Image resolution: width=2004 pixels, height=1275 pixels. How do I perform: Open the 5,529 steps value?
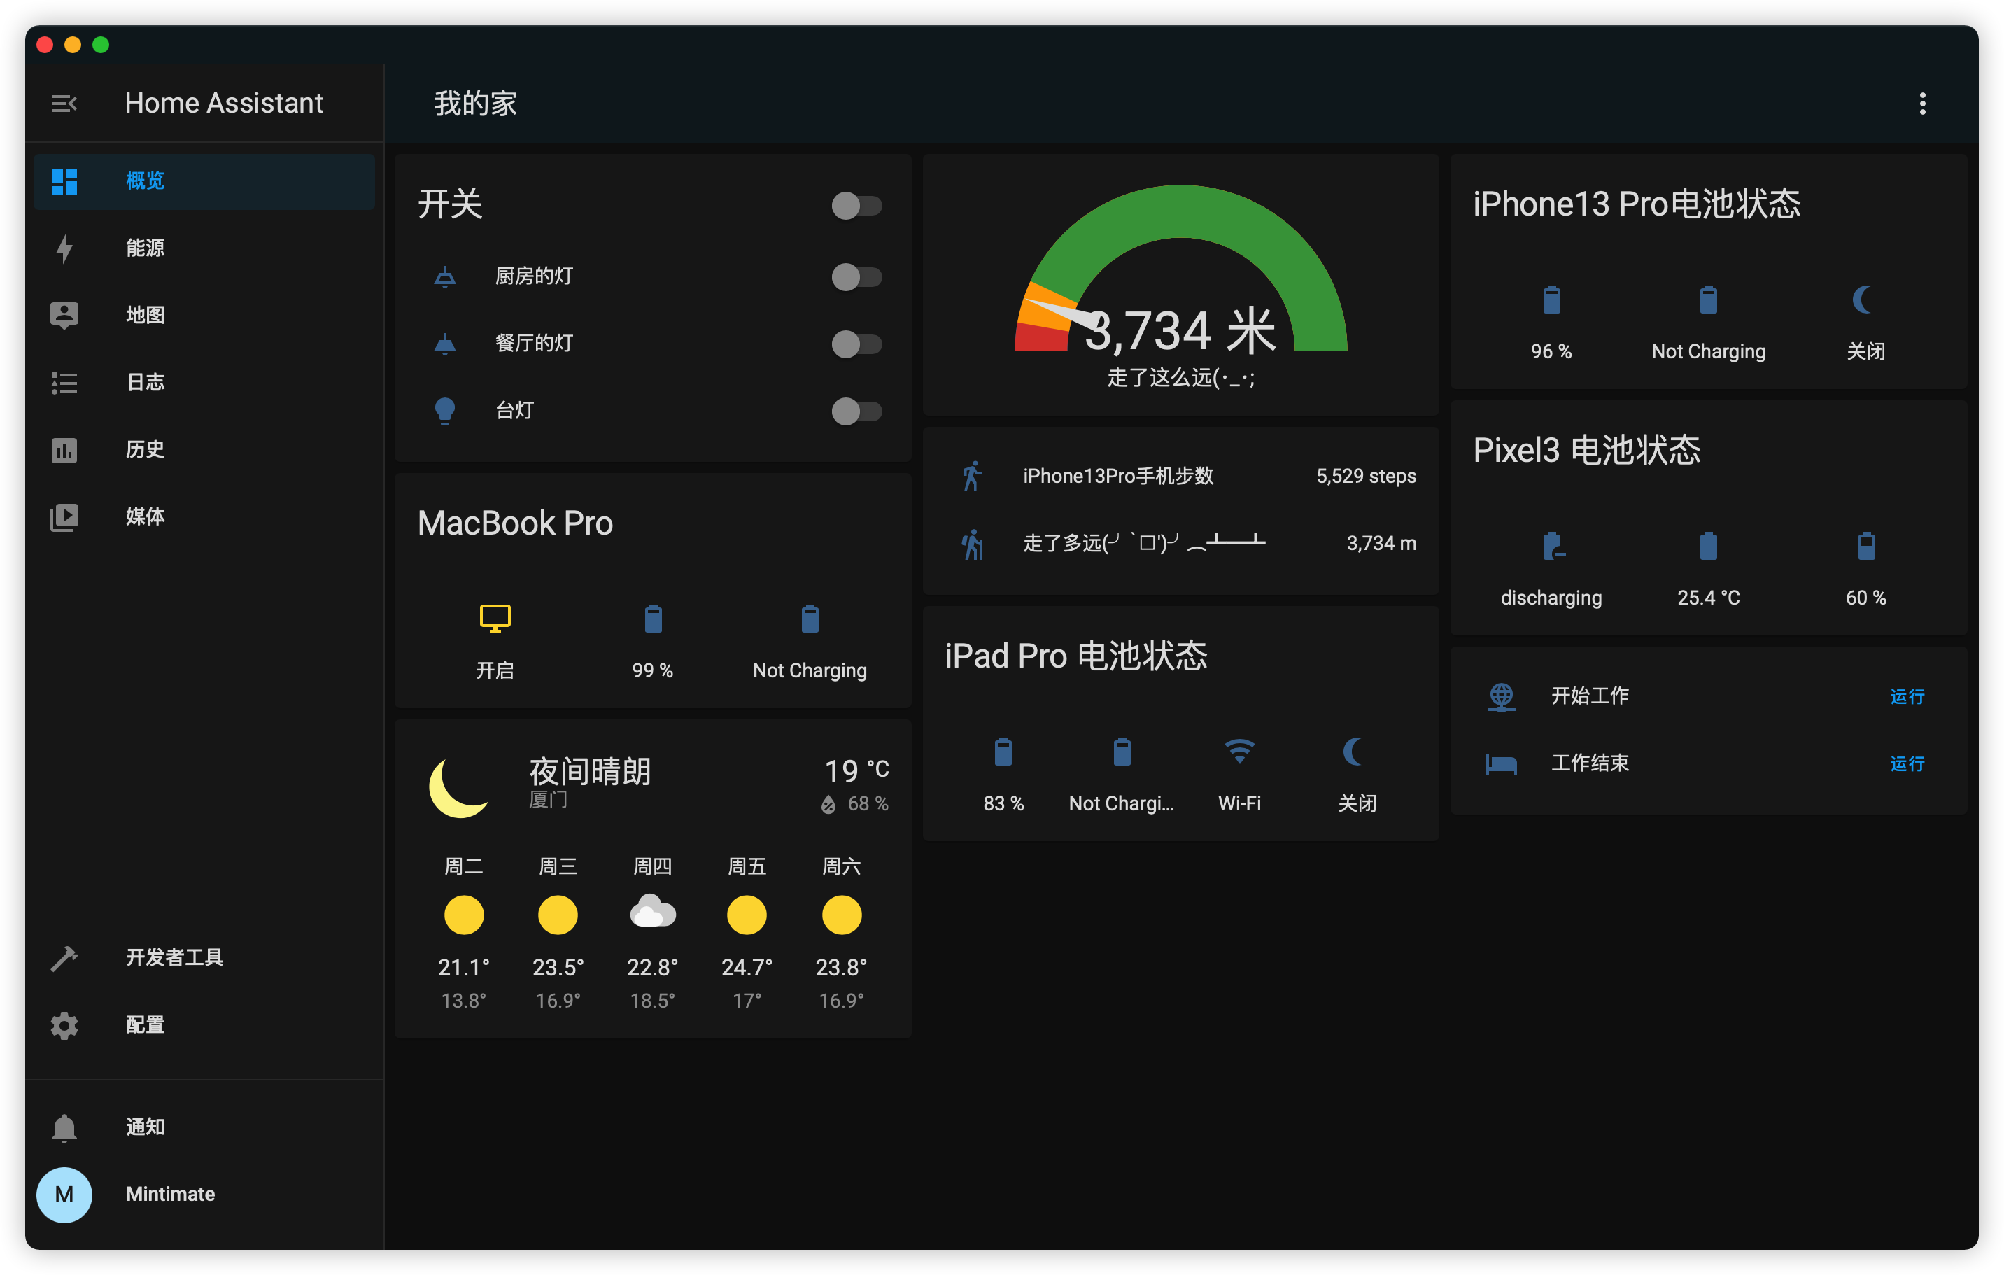(x=1366, y=476)
